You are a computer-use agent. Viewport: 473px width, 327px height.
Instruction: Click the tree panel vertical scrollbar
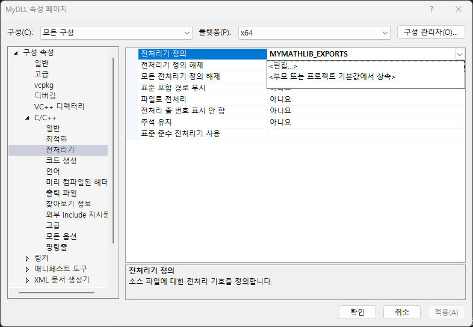pyautogui.click(x=113, y=150)
